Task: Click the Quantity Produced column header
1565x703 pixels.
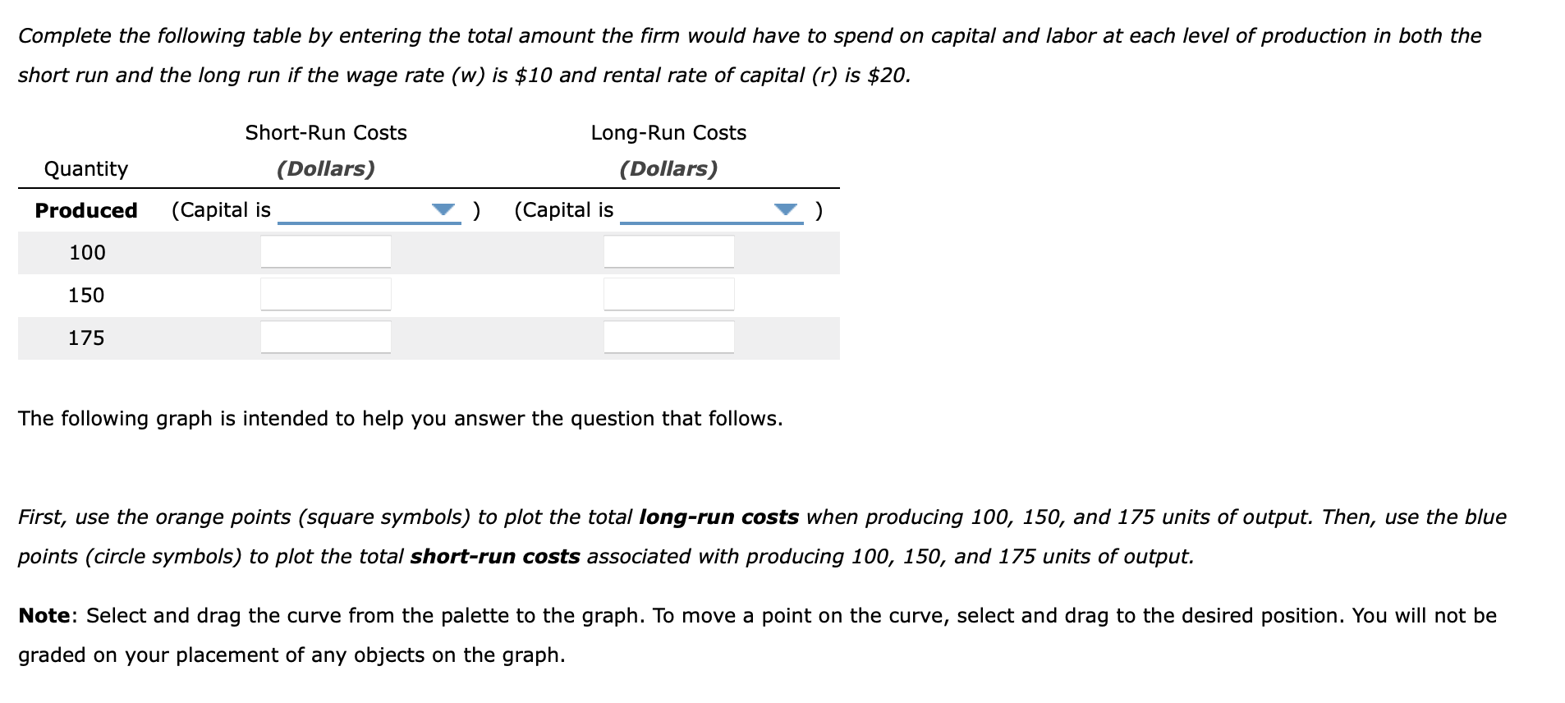Action: click(x=86, y=191)
